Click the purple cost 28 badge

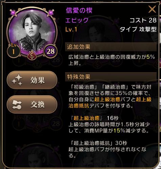(51, 51)
